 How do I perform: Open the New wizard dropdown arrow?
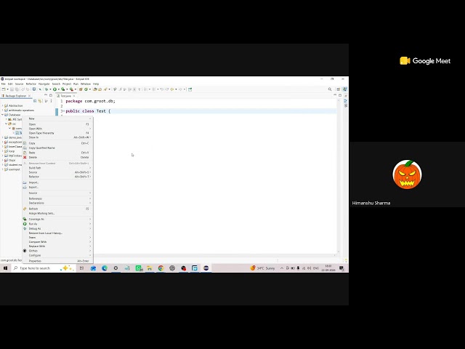[x=8, y=89]
